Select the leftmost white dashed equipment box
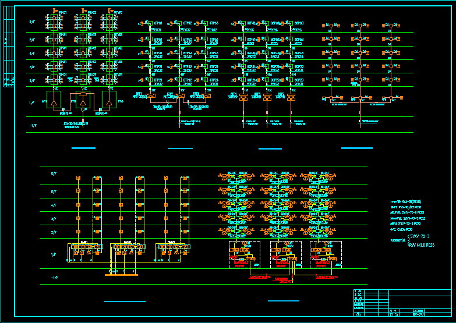 pos(245,254)
